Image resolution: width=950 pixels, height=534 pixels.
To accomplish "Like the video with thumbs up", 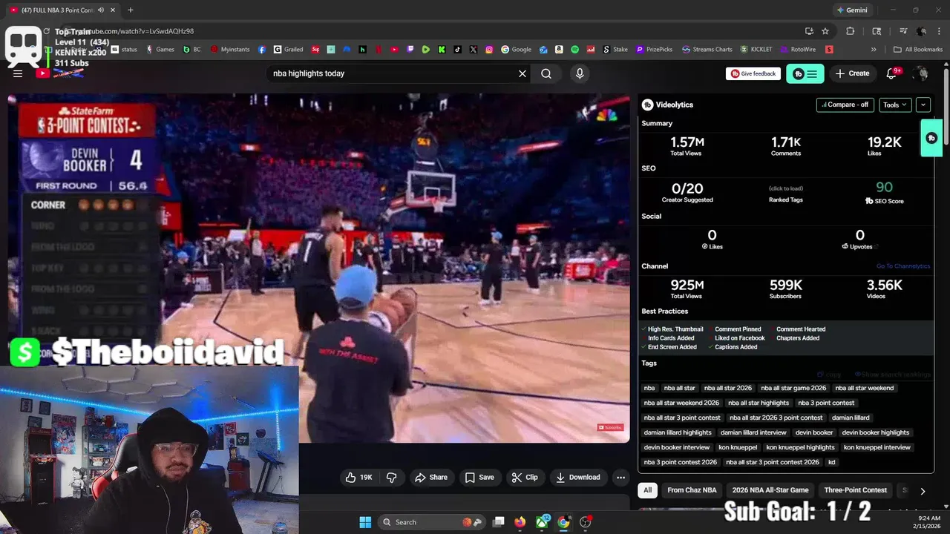I will coord(359,477).
